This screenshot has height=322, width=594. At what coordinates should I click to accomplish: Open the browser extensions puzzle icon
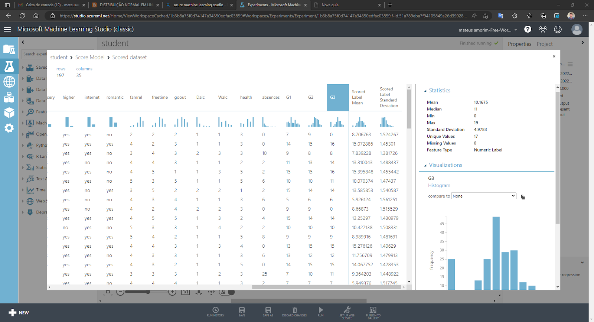coord(514,16)
